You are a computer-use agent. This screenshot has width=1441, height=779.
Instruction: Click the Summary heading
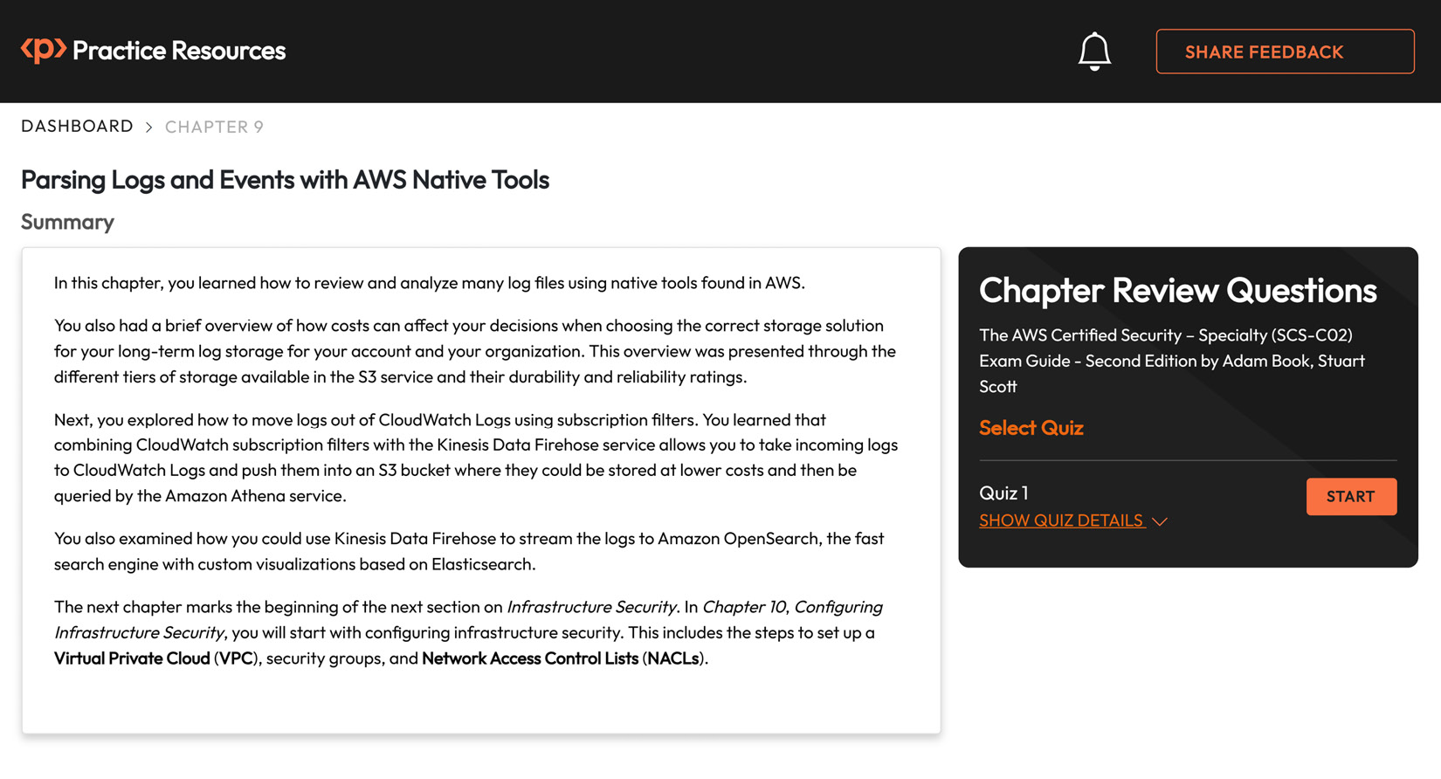pos(67,222)
